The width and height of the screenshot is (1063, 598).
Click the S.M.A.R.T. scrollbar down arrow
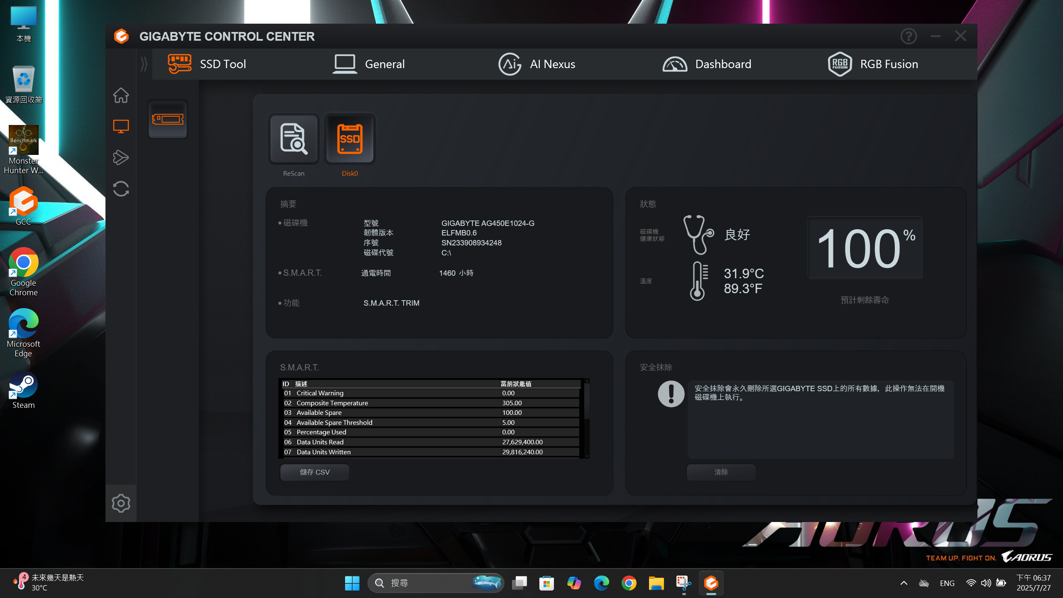click(587, 456)
